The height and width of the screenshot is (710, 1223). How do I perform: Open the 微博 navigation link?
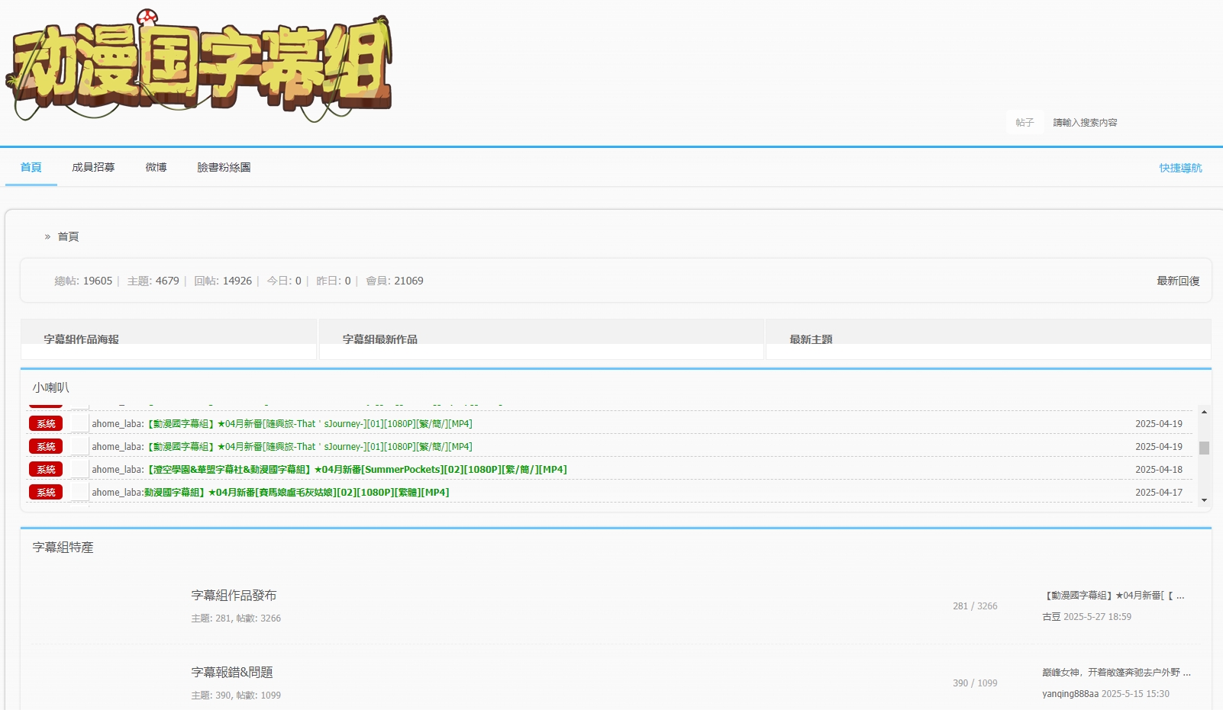coord(156,167)
